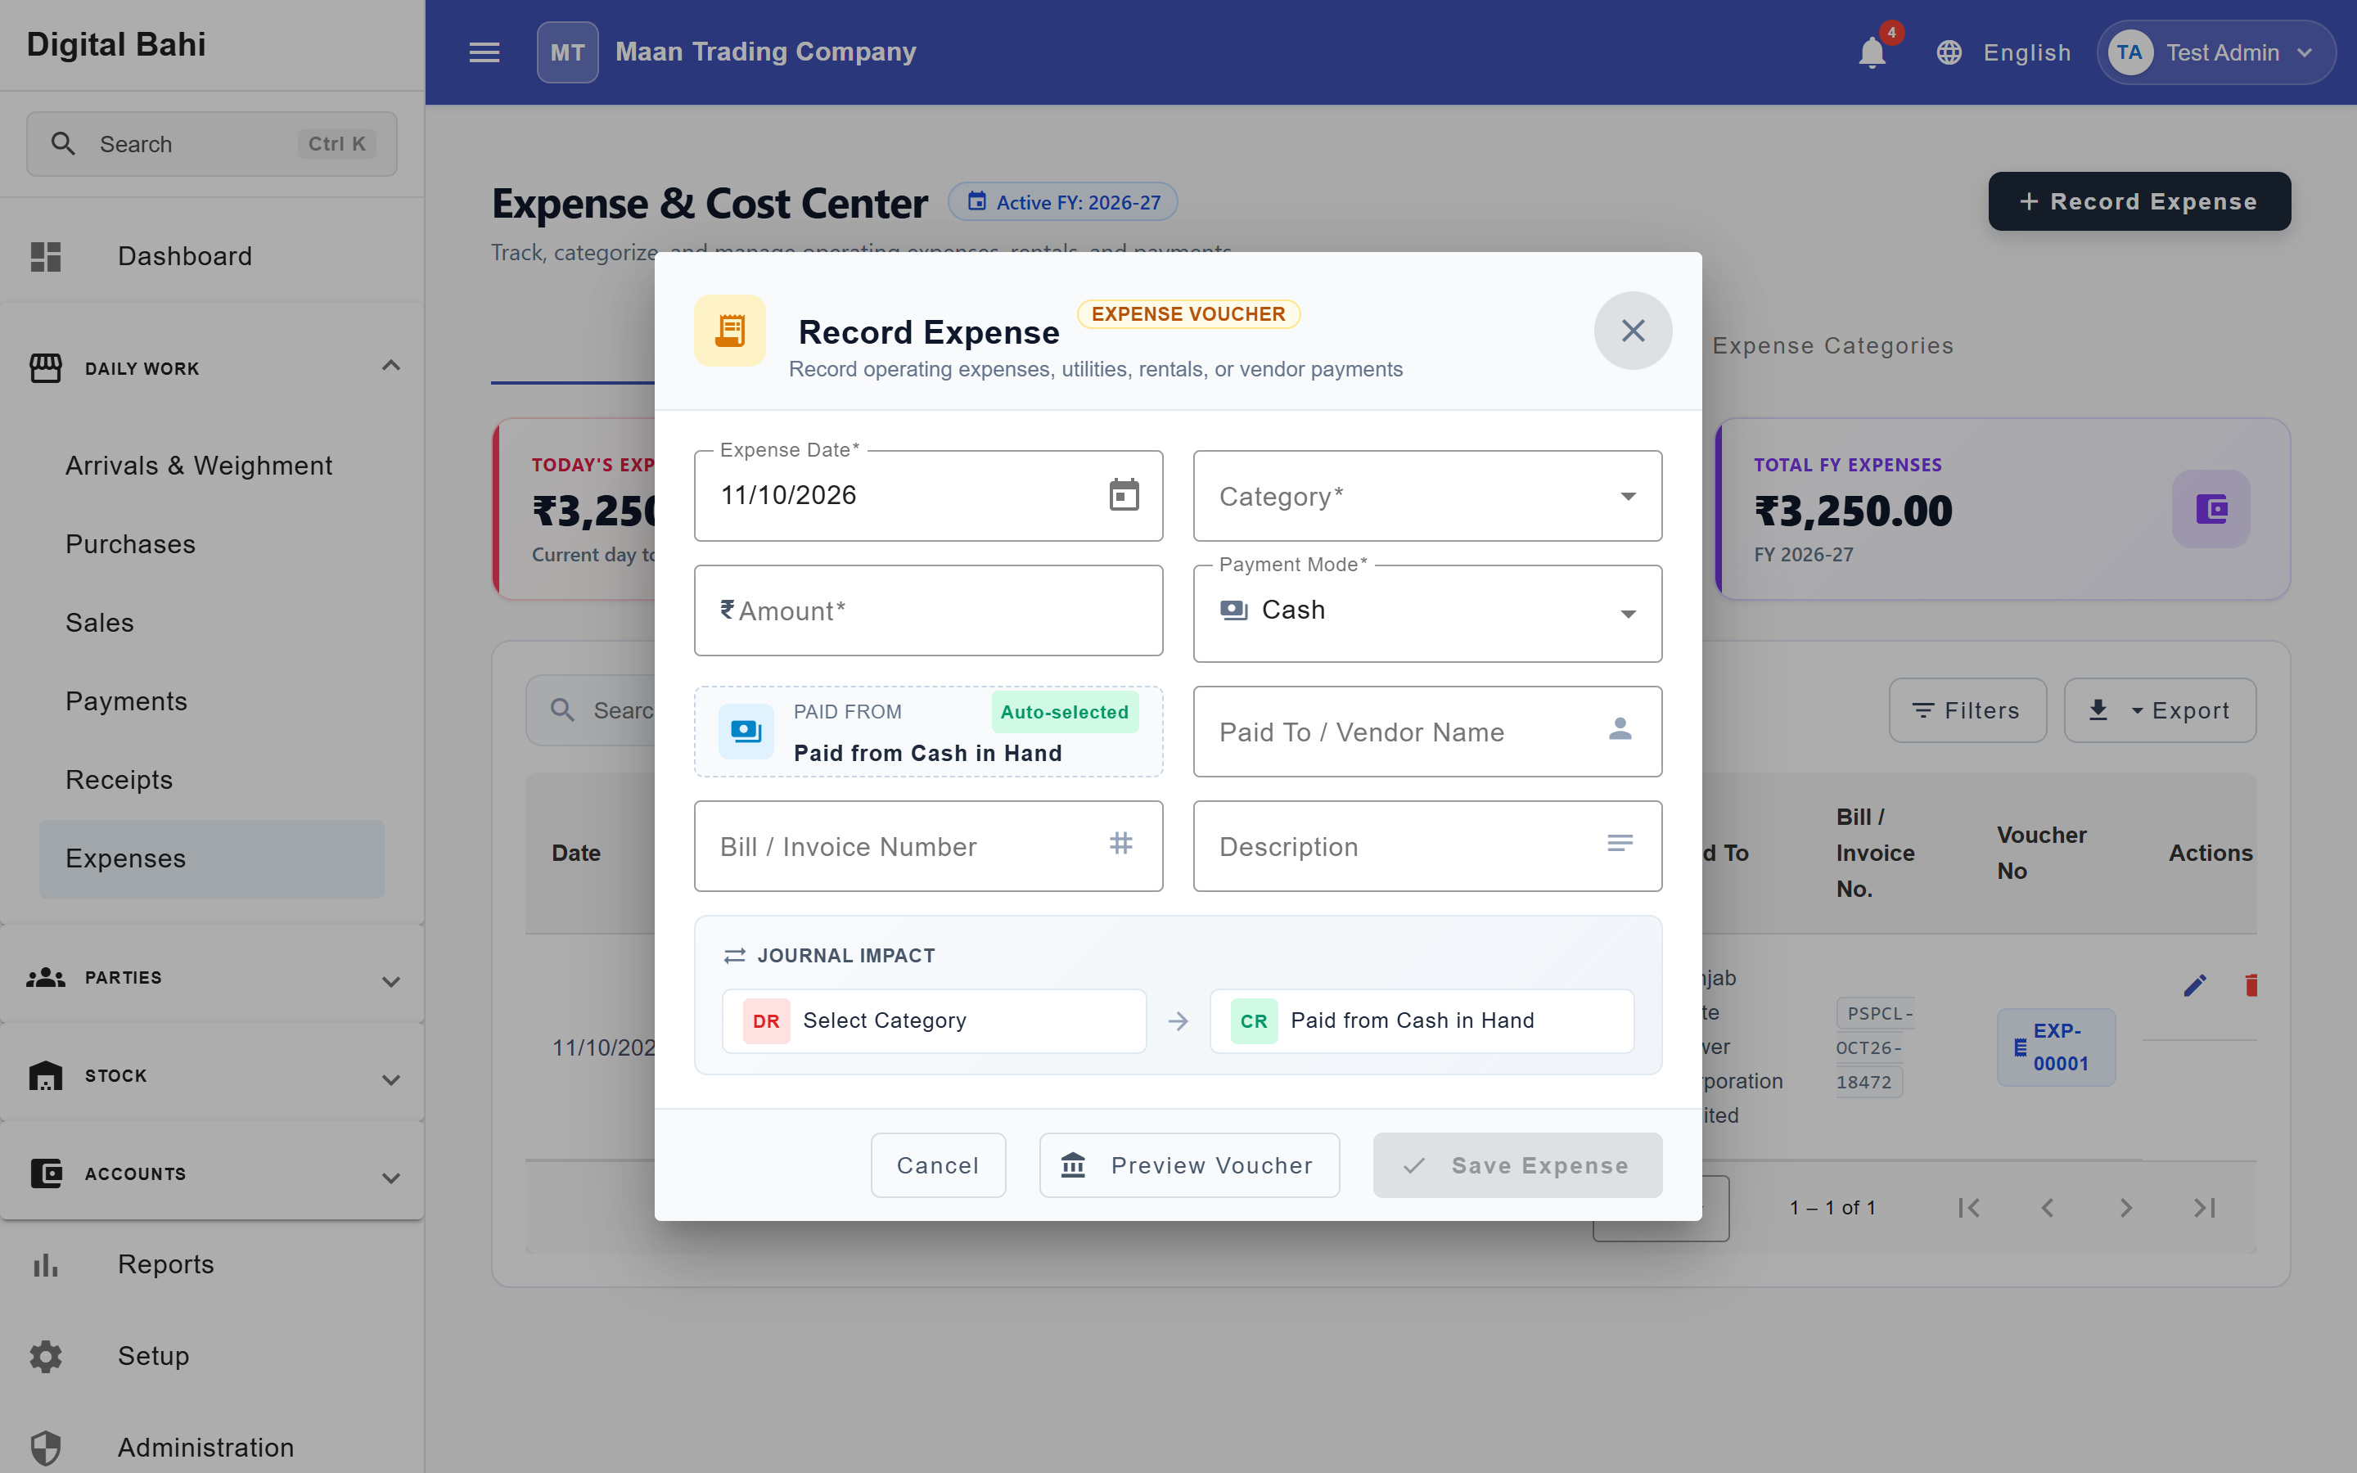Delete the EXP-00001 expense row
The height and width of the screenshot is (1473, 2357).
click(x=2251, y=986)
